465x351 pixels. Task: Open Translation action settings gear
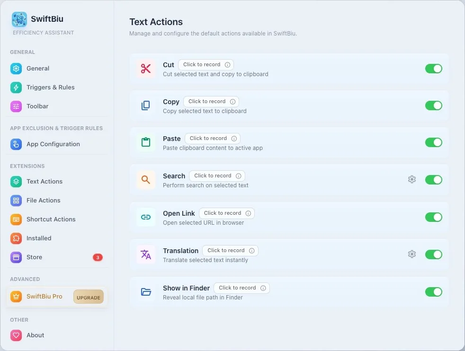[x=411, y=254]
